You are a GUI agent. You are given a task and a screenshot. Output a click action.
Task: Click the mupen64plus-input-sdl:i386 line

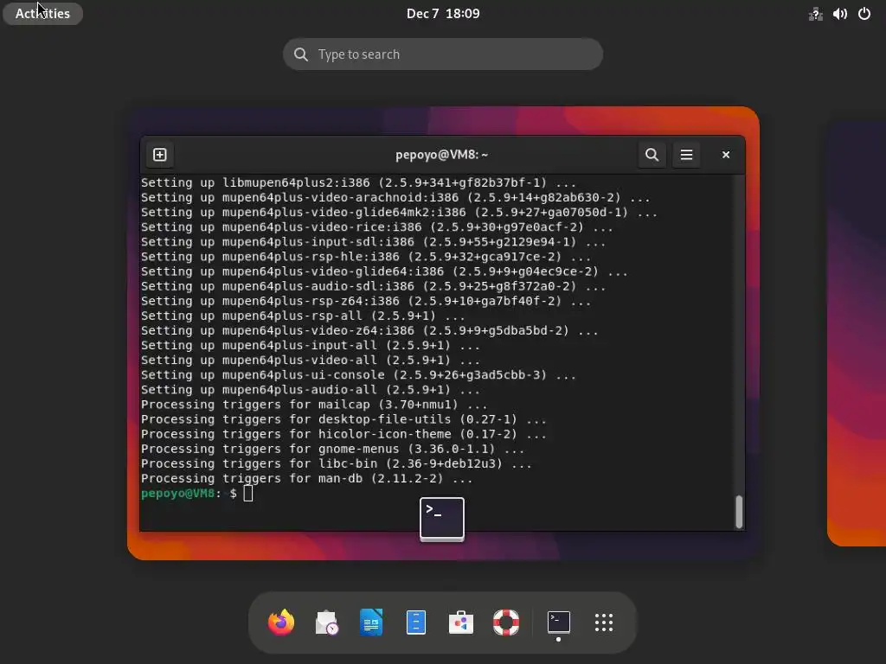pos(373,242)
